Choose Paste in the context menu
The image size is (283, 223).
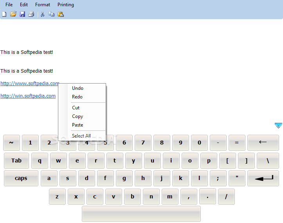click(82, 125)
